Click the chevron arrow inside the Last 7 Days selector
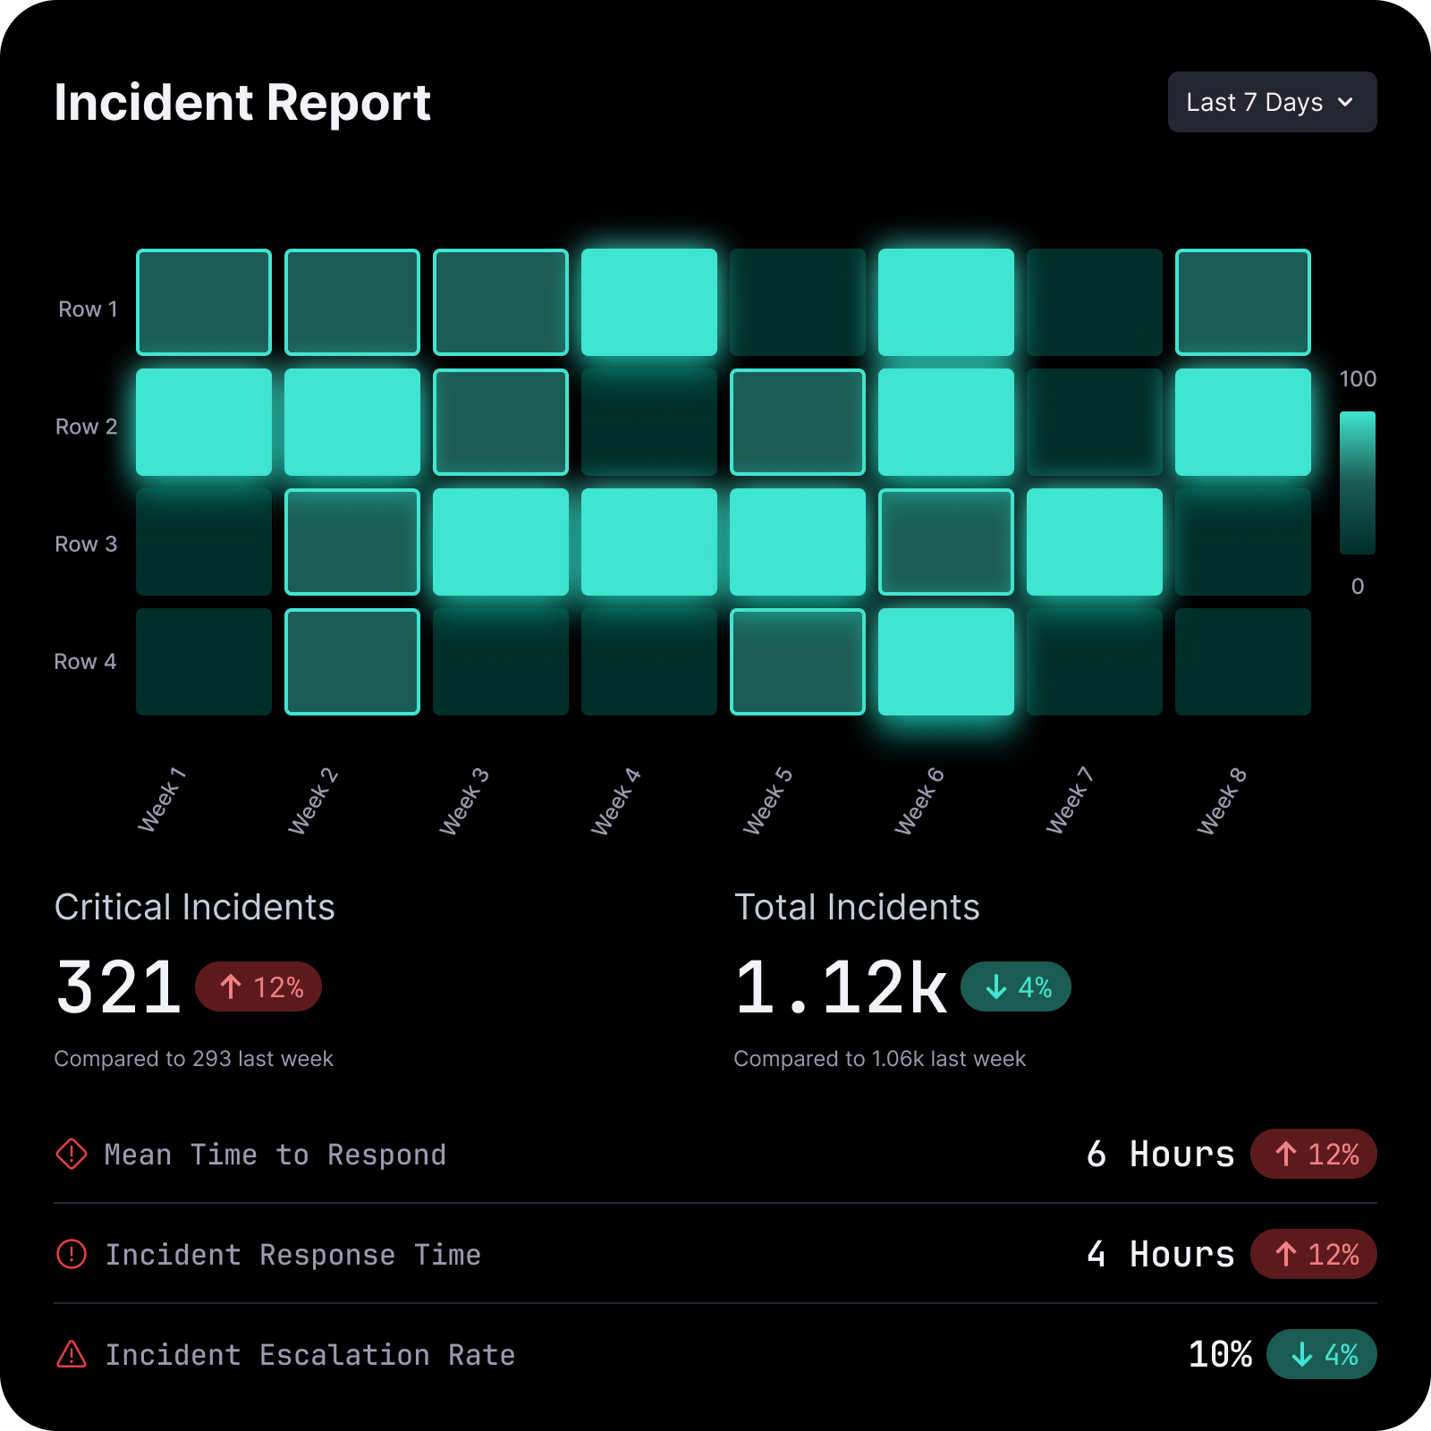This screenshot has width=1431, height=1431. [x=1346, y=104]
